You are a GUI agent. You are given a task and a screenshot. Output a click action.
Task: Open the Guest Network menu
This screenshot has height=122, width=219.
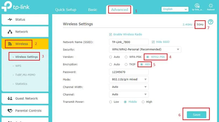click(x=25, y=98)
